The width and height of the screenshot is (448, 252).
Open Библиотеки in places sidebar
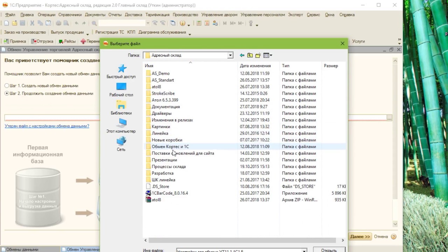[121, 108]
